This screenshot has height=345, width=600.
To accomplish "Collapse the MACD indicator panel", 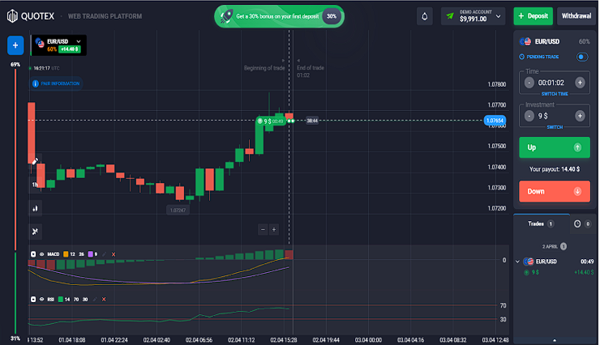I will coord(33,254).
